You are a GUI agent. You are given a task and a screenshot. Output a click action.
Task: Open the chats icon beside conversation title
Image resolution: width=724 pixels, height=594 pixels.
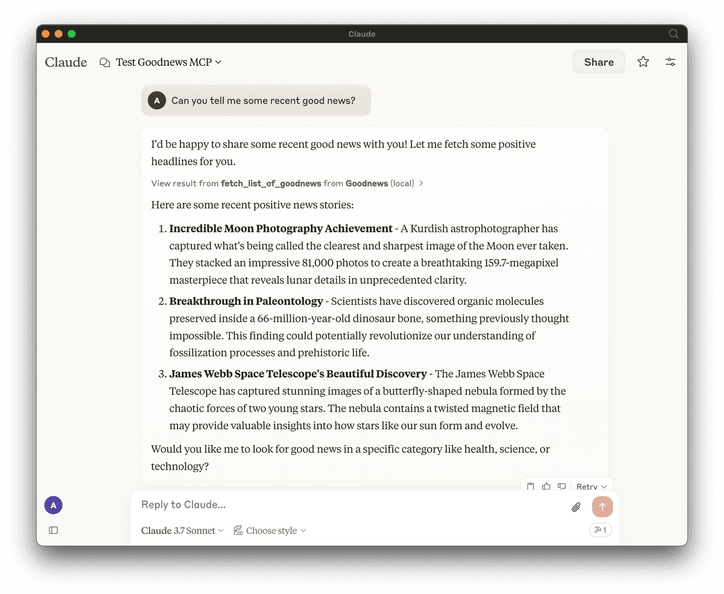pos(105,62)
